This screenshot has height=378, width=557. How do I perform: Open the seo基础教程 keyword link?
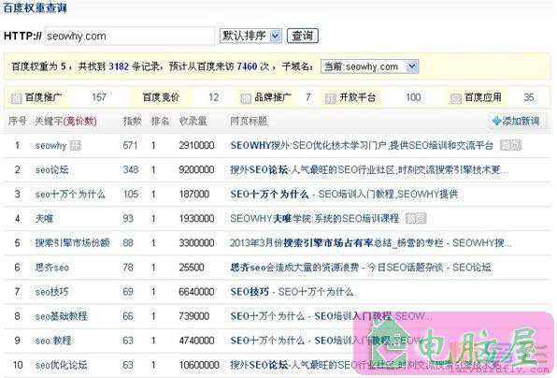(x=61, y=315)
